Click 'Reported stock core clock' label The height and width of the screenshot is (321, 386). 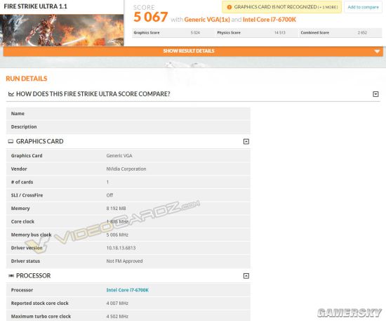click(x=39, y=303)
